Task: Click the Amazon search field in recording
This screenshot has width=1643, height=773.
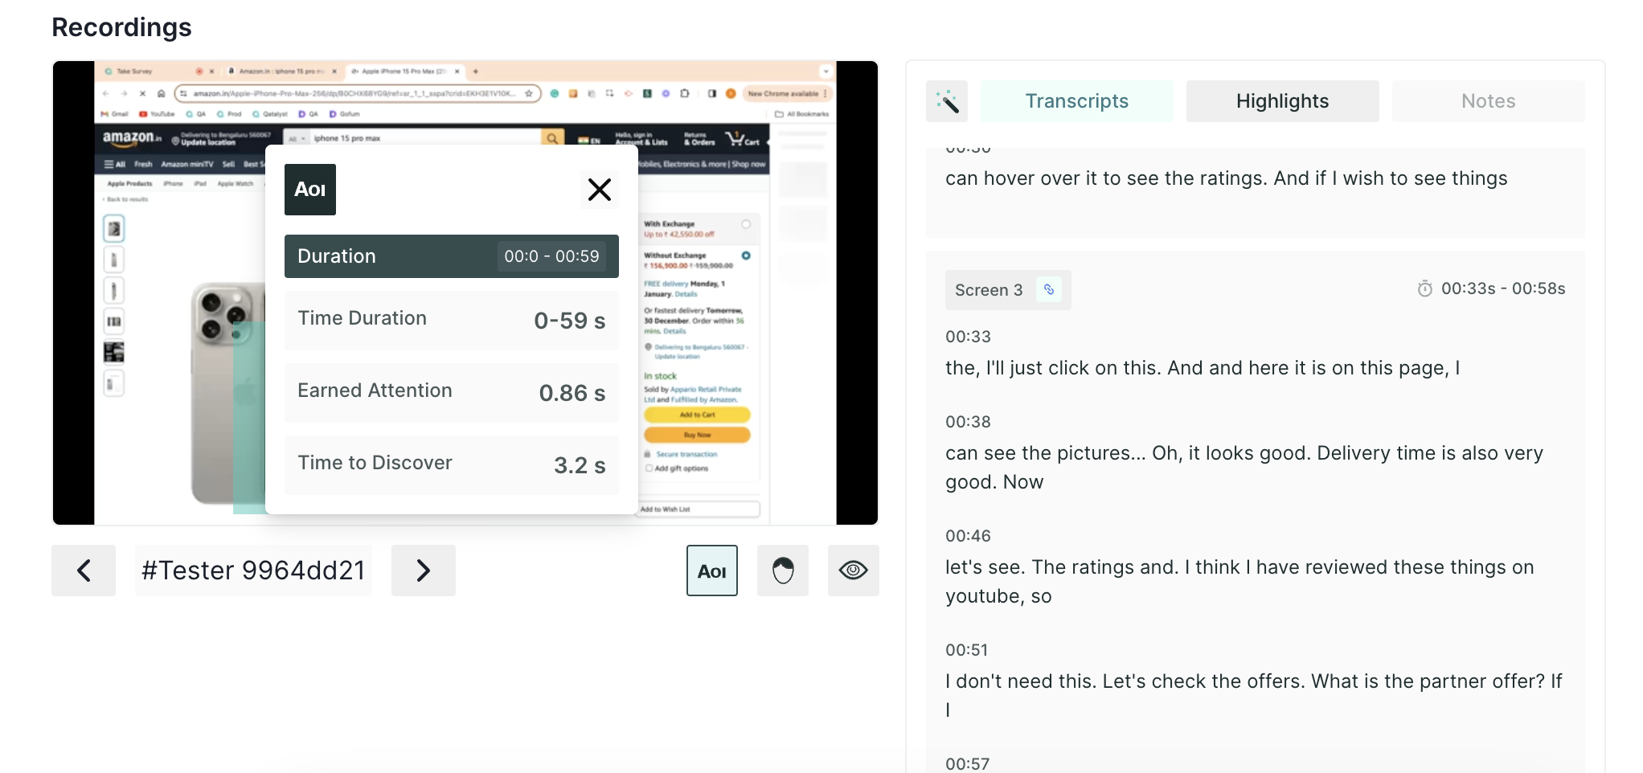Action: click(426, 138)
